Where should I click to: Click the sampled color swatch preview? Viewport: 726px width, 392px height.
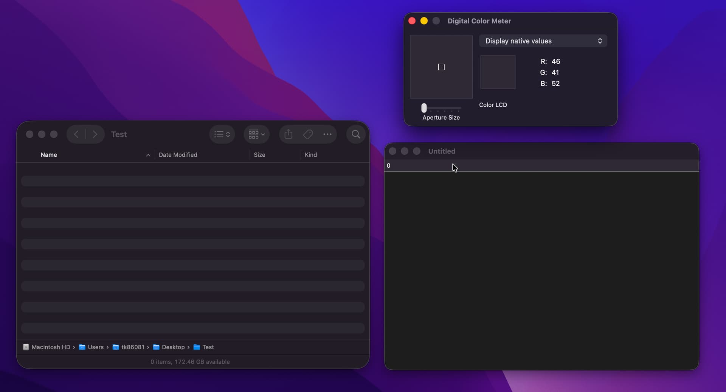(x=498, y=72)
